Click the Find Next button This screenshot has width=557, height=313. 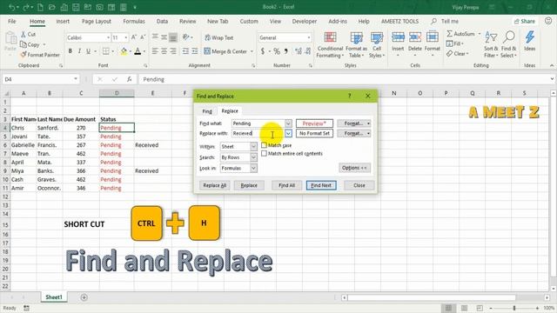pyautogui.click(x=321, y=185)
